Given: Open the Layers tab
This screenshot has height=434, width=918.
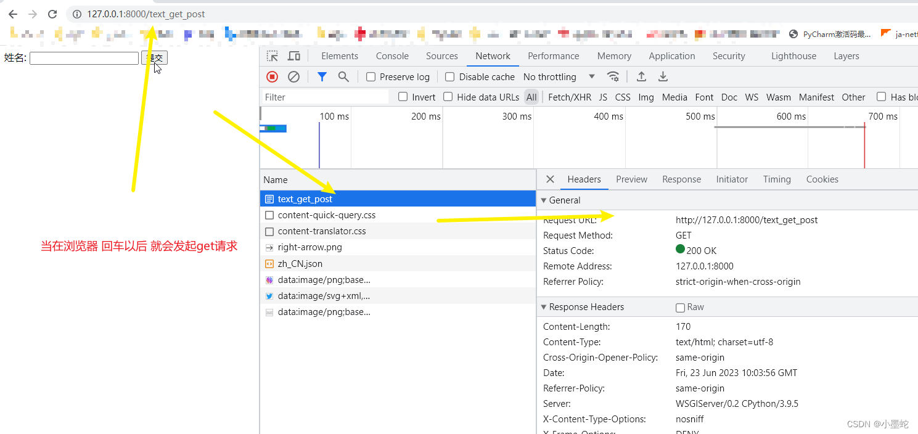Looking at the screenshot, I should pyautogui.click(x=846, y=56).
